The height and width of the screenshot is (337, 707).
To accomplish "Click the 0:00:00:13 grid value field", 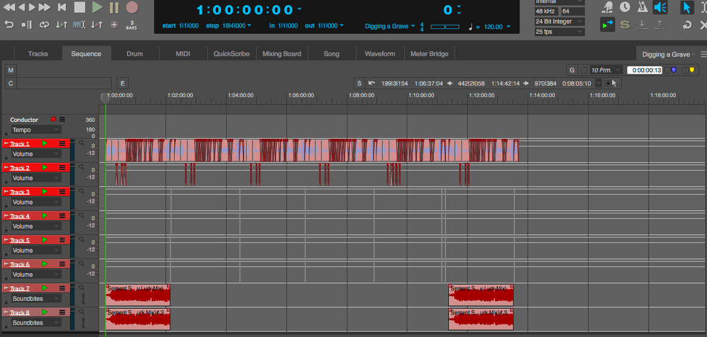I will (644, 70).
